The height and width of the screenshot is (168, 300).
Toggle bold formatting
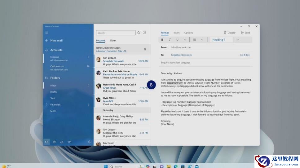[x=162, y=40]
